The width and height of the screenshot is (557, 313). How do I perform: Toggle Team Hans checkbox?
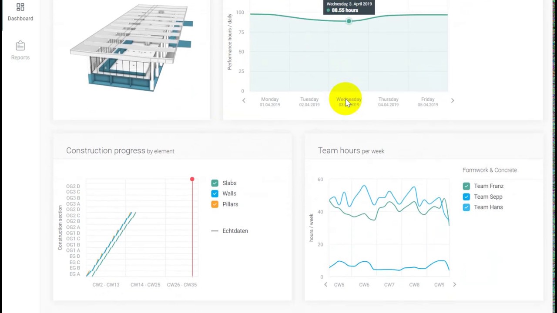point(466,207)
